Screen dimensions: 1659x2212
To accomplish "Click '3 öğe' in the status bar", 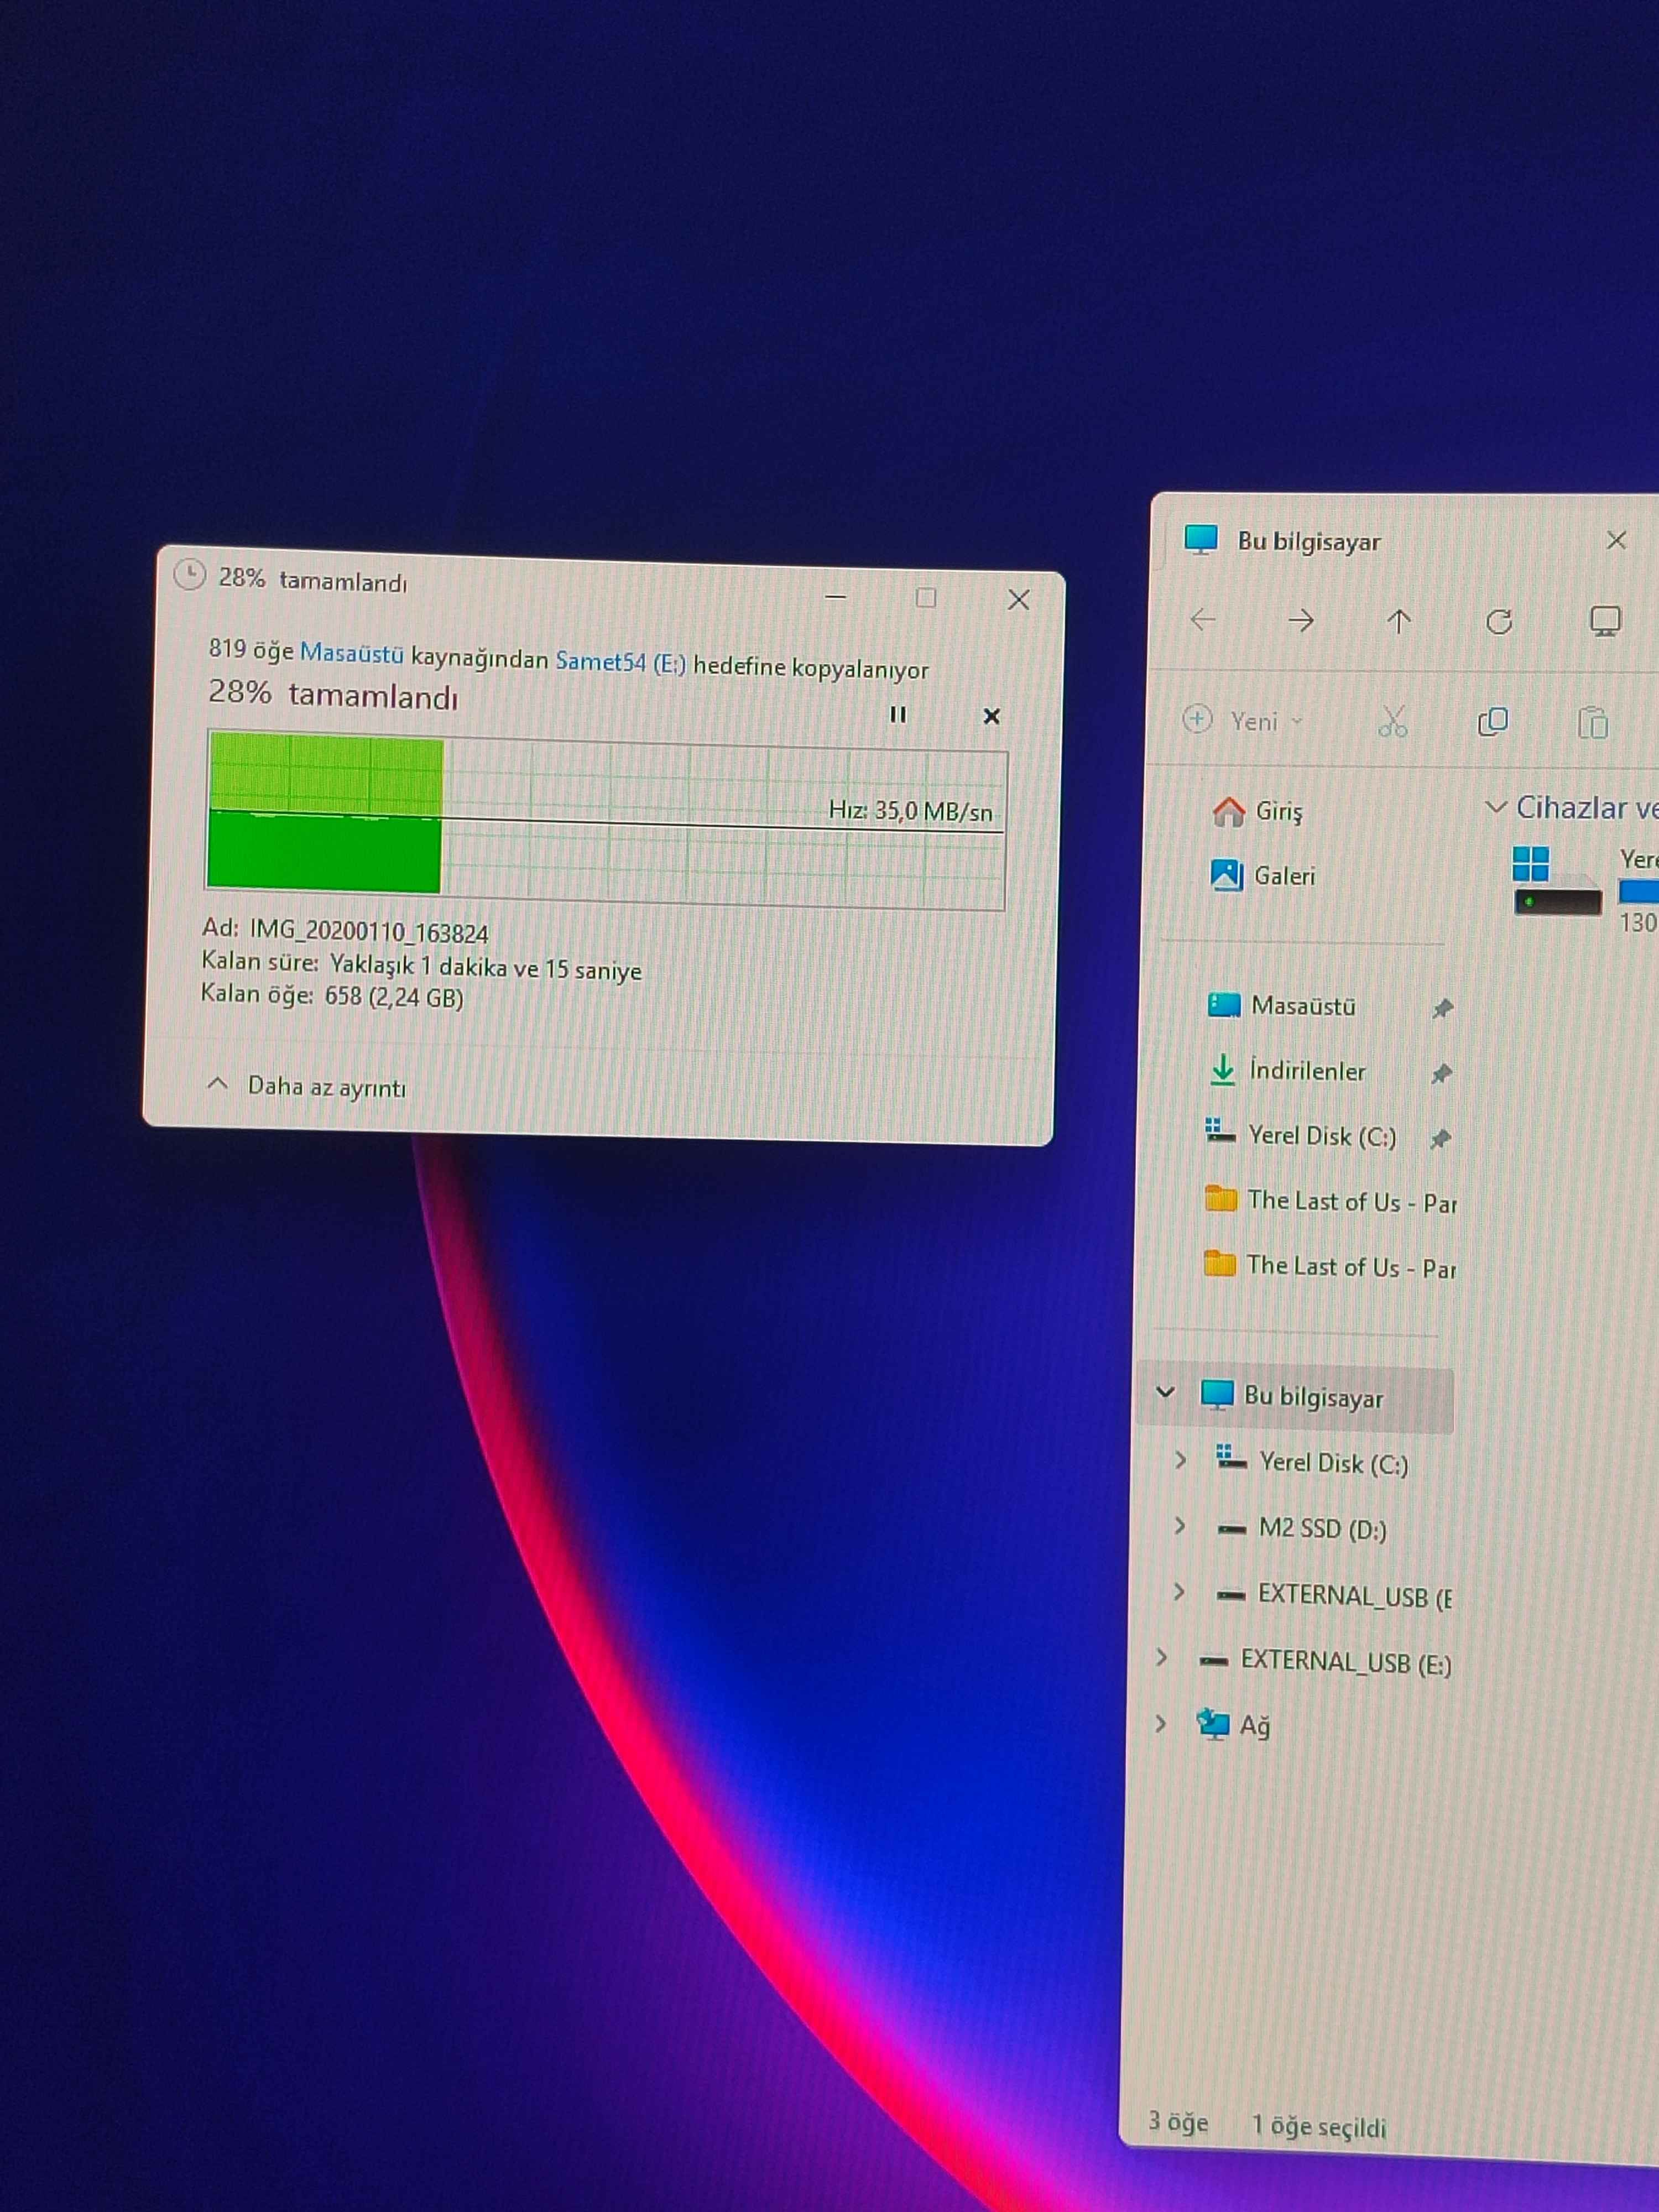I will point(1178,2122).
